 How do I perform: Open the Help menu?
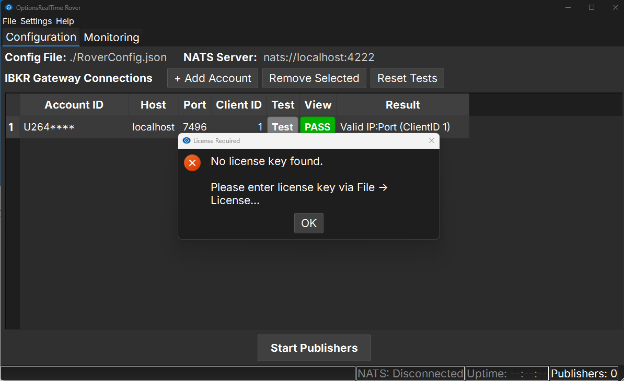coord(65,21)
